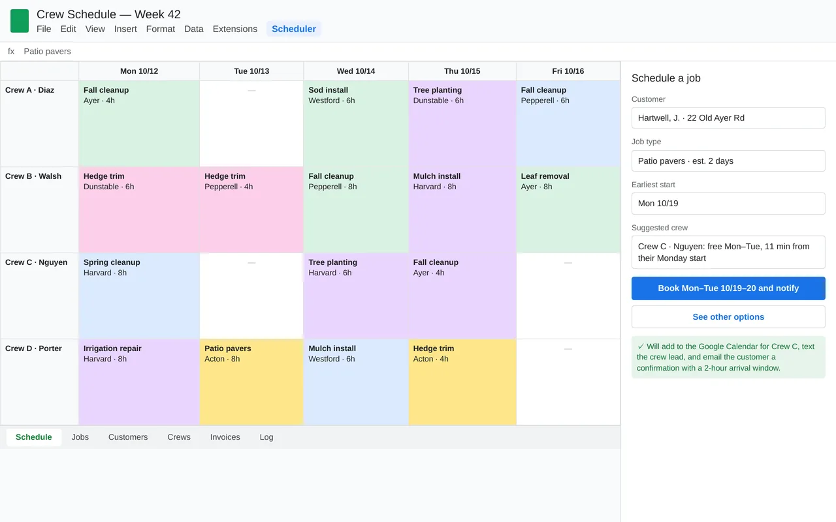Click the green Sheets app icon
The image size is (836, 522).
(20, 21)
